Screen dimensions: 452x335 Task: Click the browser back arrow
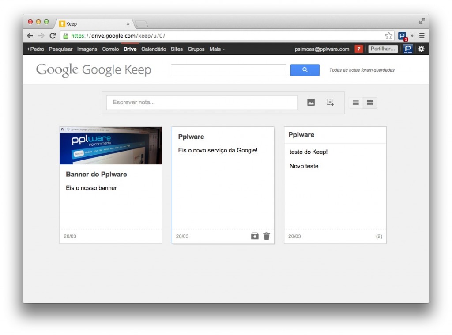(x=30, y=36)
